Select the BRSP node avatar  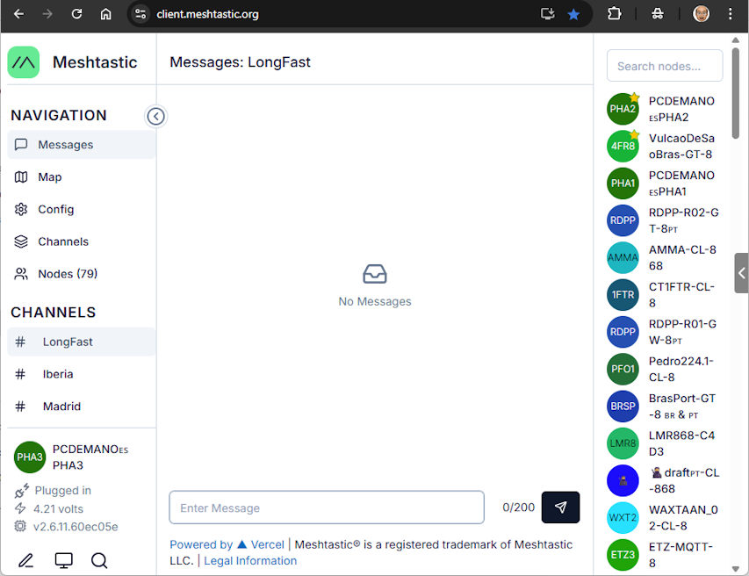[623, 407]
